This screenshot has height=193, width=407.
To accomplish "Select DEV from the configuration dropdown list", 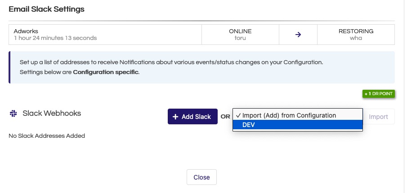I will [297, 125].
